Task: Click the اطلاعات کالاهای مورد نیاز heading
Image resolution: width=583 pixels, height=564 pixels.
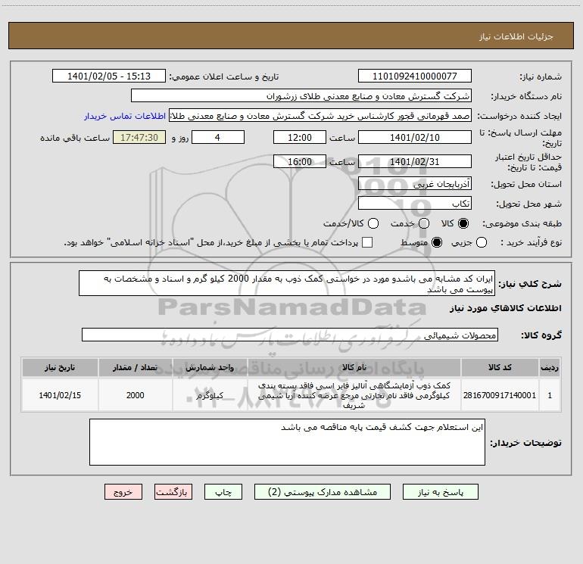Action: [505, 308]
